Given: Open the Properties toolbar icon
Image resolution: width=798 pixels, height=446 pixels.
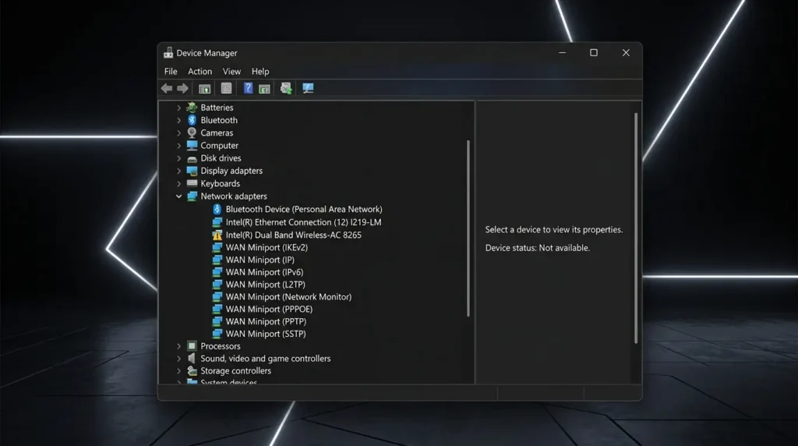Looking at the screenshot, I should (x=227, y=88).
